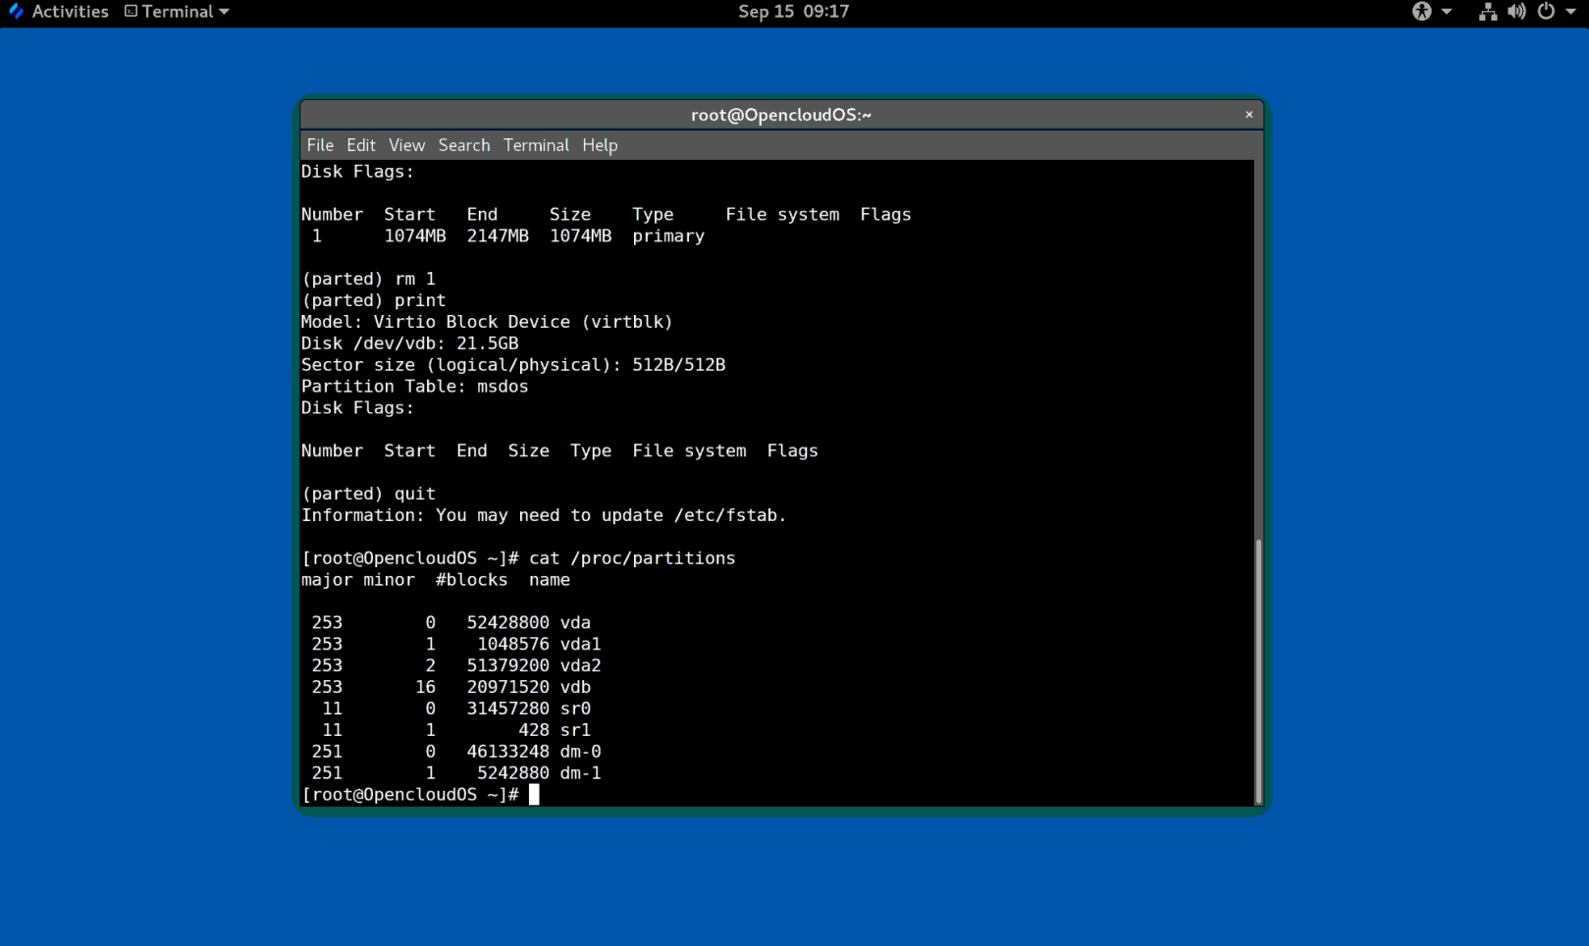Open the Terminal app menu
Image resolution: width=1589 pixels, height=946 pixels.
click(177, 12)
